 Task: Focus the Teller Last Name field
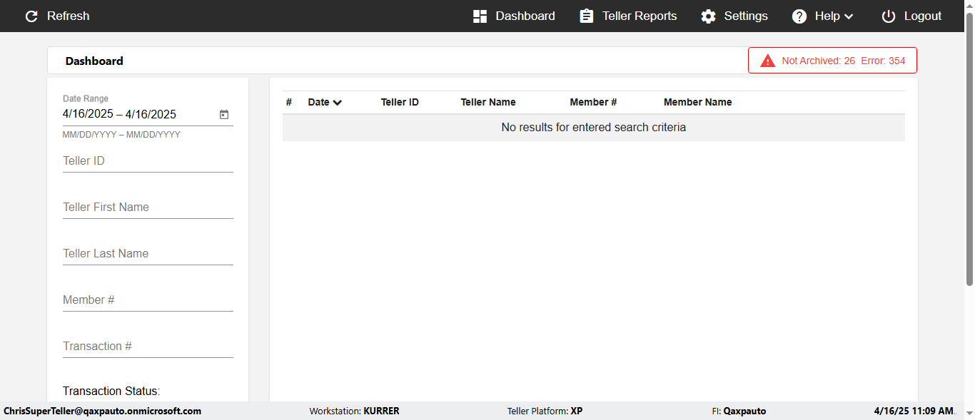coord(148,254)
